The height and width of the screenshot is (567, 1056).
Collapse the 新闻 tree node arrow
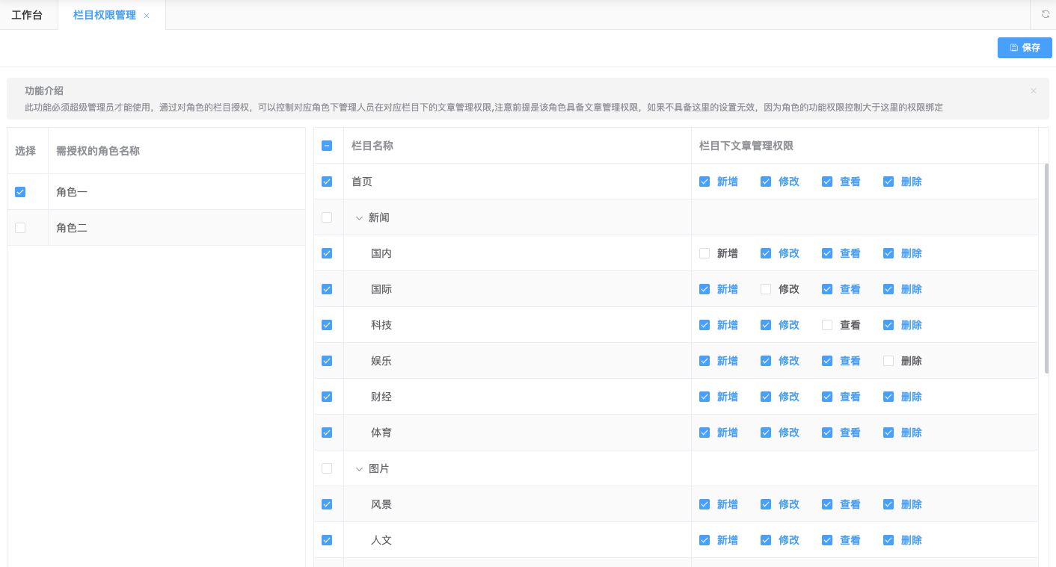[x=359, y=217]
